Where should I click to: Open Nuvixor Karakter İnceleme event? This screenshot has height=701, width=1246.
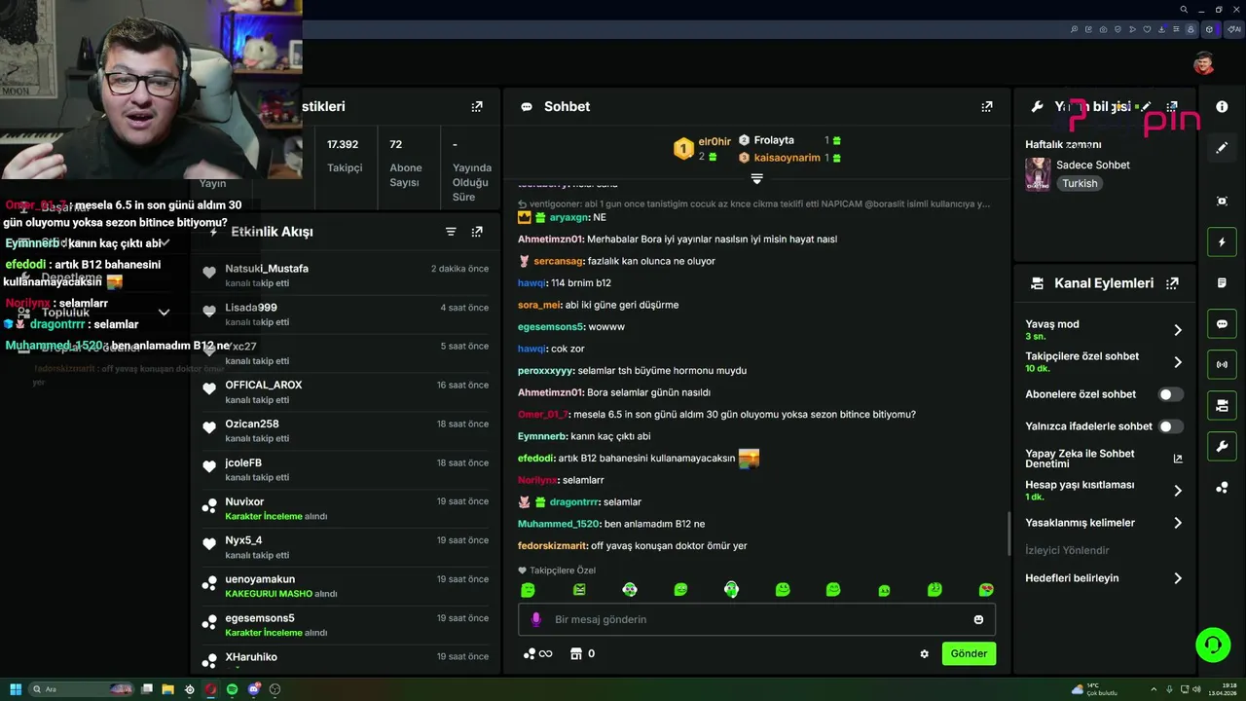[x=346, y=508]
